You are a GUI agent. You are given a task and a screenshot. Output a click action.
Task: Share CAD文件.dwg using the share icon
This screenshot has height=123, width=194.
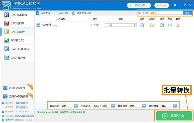[162, 25]
